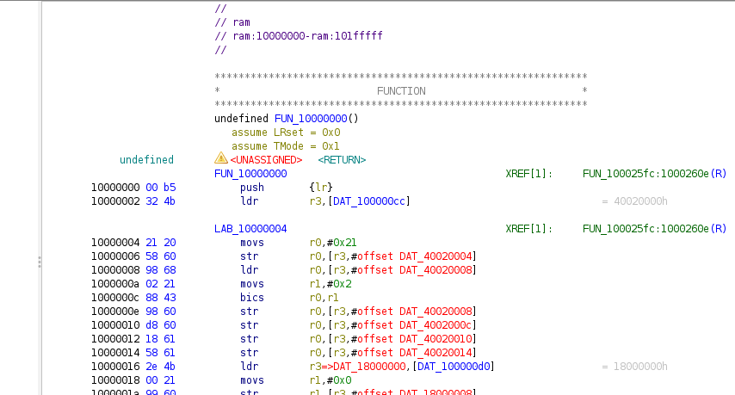Click the DAT_100000d0 operand reference
Screen dimensions: 735x395
[x=454, y=367]
